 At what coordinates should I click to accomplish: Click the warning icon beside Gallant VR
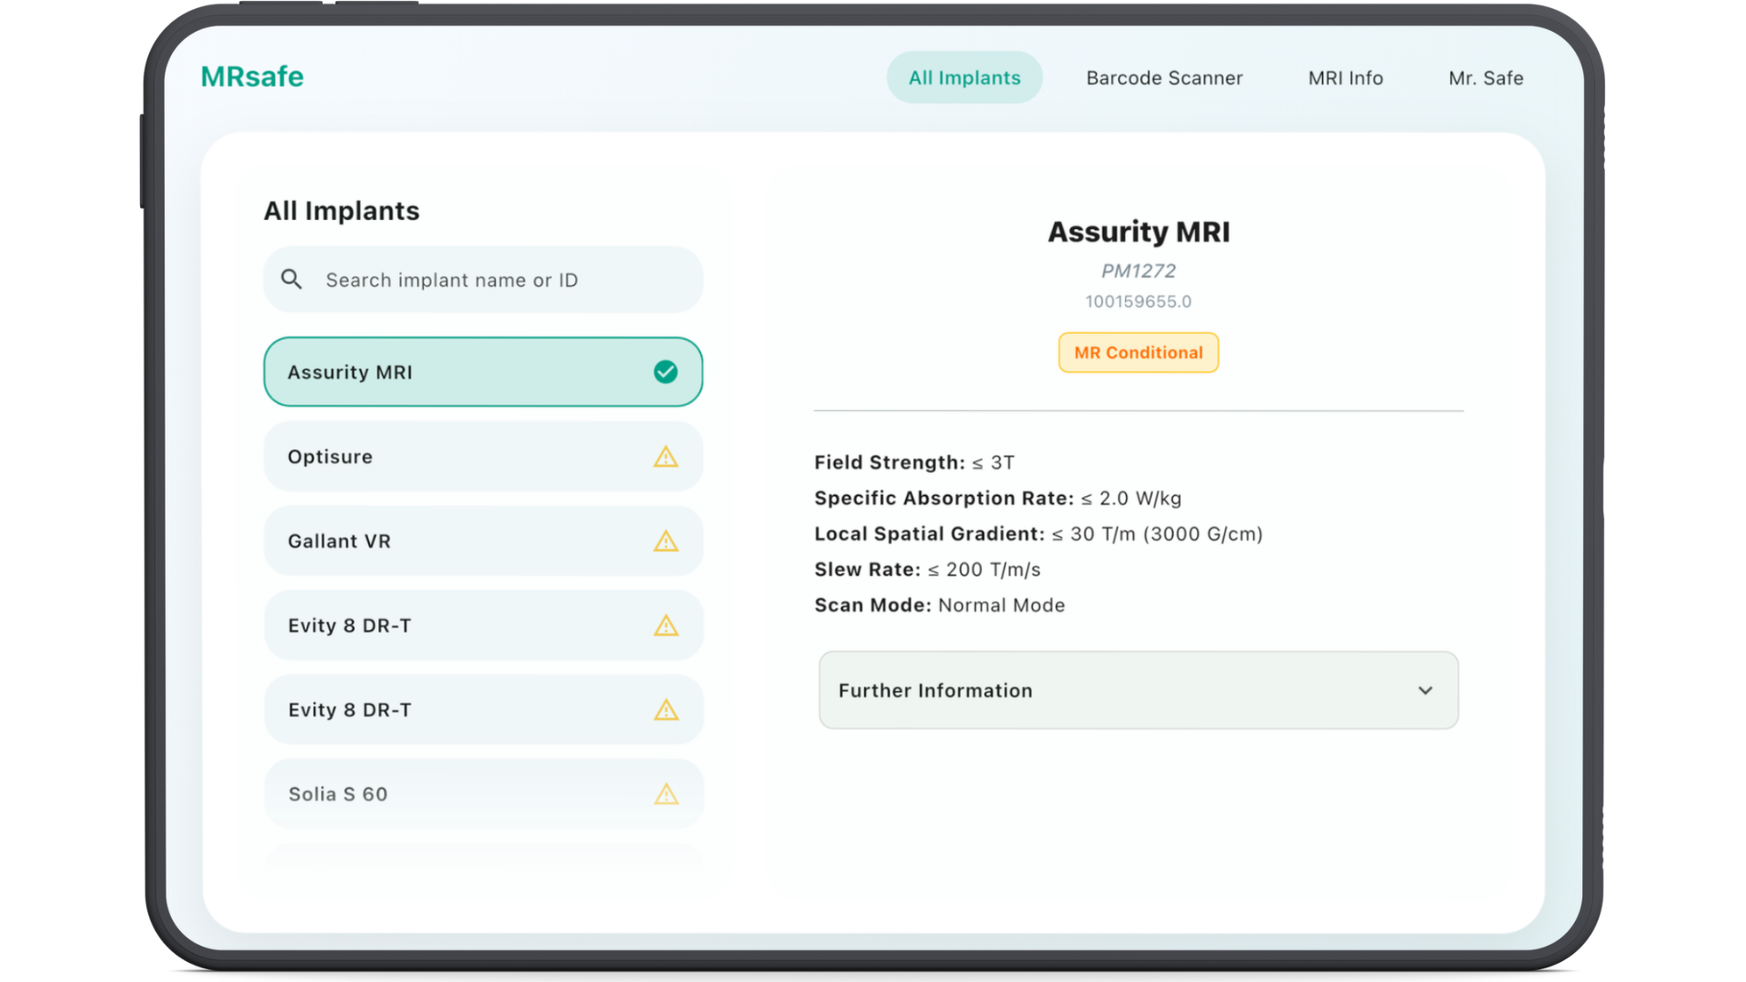[667, 541]
